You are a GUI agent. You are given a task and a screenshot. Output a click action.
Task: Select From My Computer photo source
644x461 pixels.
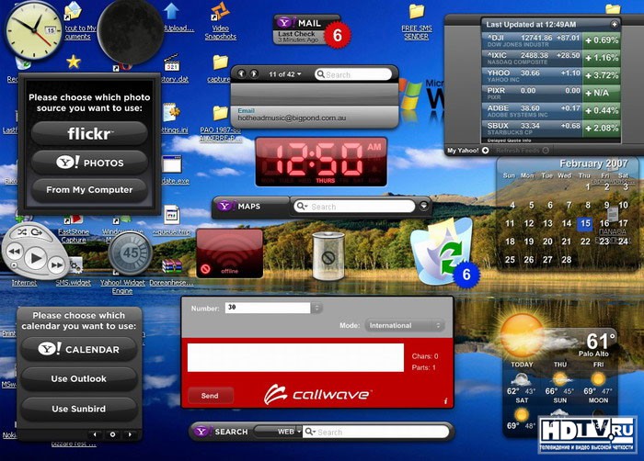(x=89, y=190)
